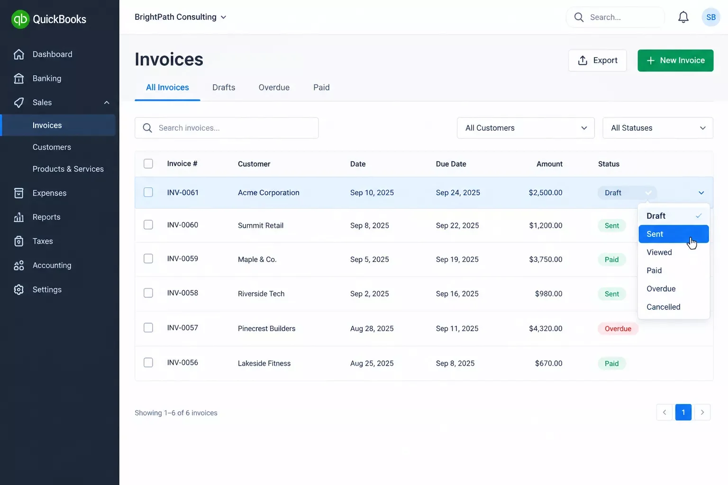The width and height of the screenshot is (728, 485).
Task: Click the Accounting icon in sidebar
Action: pyautogui.click(x=19, y=266)
